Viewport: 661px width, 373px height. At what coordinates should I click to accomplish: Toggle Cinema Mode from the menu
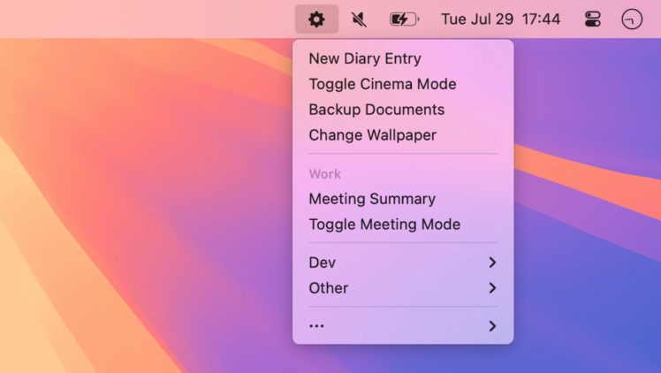point(403,84)
